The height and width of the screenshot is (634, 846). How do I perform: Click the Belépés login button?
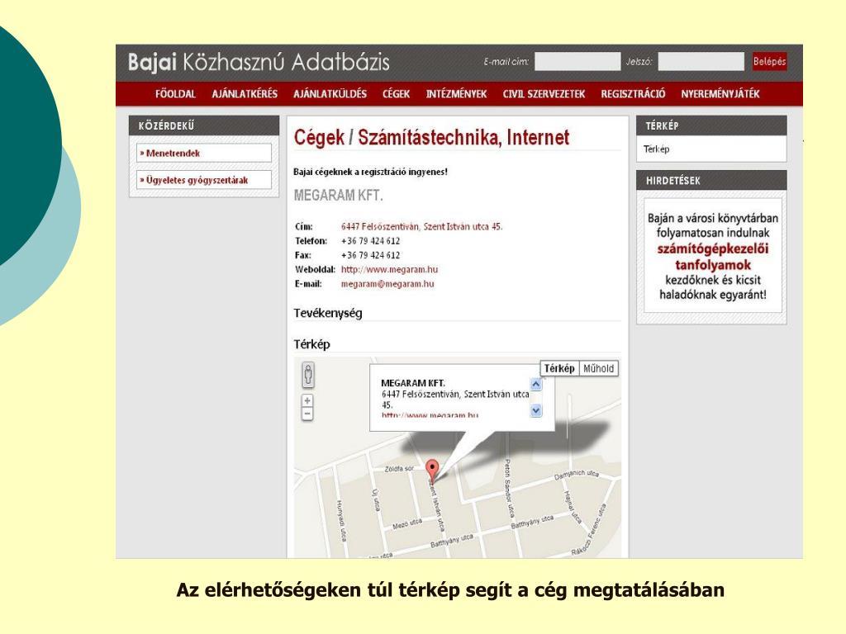click(x=769, y=61)
